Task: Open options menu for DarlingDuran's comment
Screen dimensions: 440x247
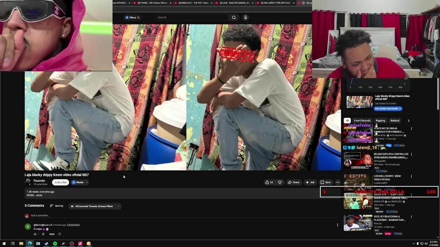Action: click(x=337, y=225)
